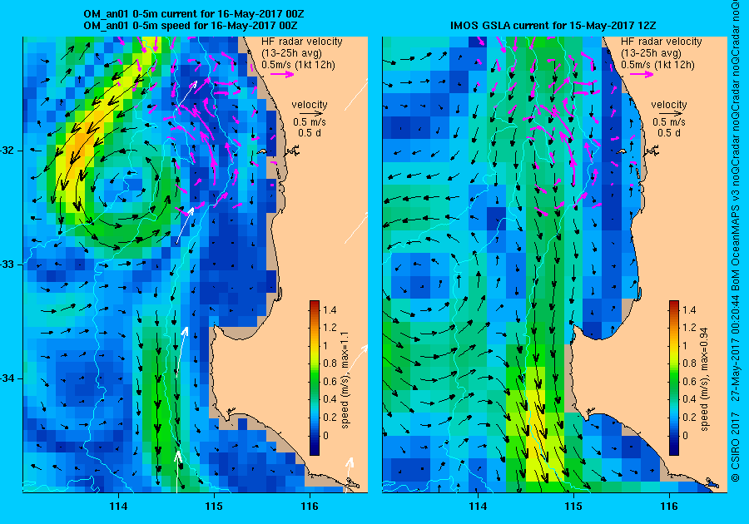This screenshot has height=524, width=749.
Task: Click the 115 longitude label under left map
Action: pyautogui.click(x=214, y=507)
